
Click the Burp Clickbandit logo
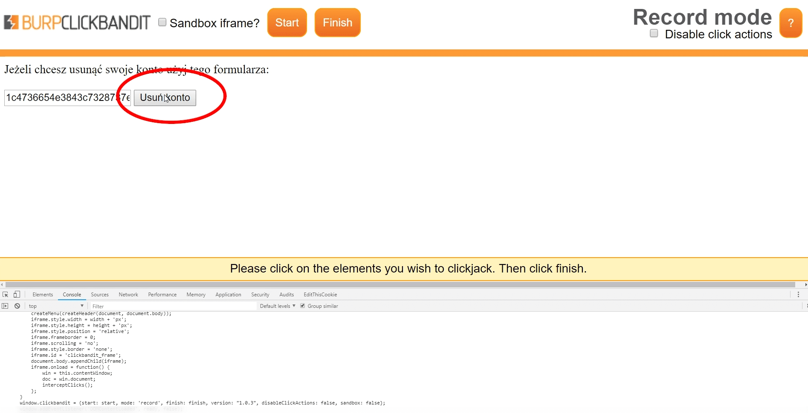tap(77, 23)
